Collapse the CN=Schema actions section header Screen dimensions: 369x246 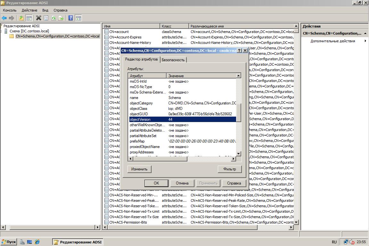tap(365, 33)
